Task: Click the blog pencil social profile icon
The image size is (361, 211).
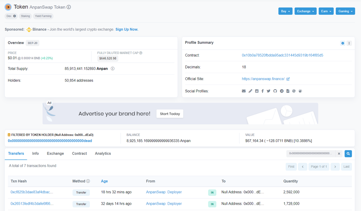Action: (250, 91)
